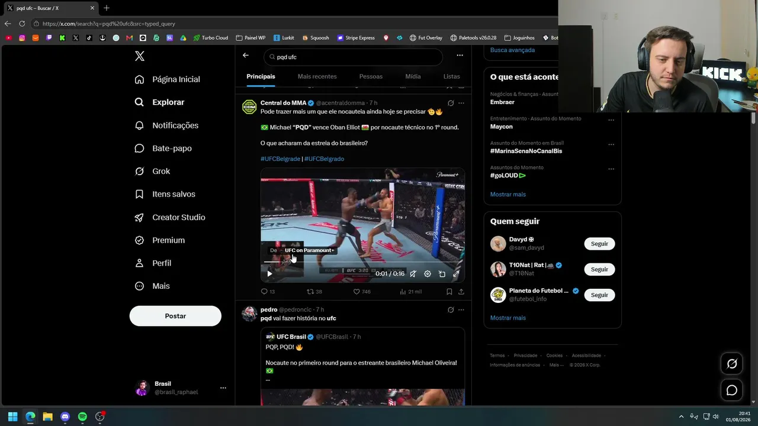Viewport: 758px width, 426px height.
Task: Open the Painel WP bookmark folder
Action: [x=250, y=38]
